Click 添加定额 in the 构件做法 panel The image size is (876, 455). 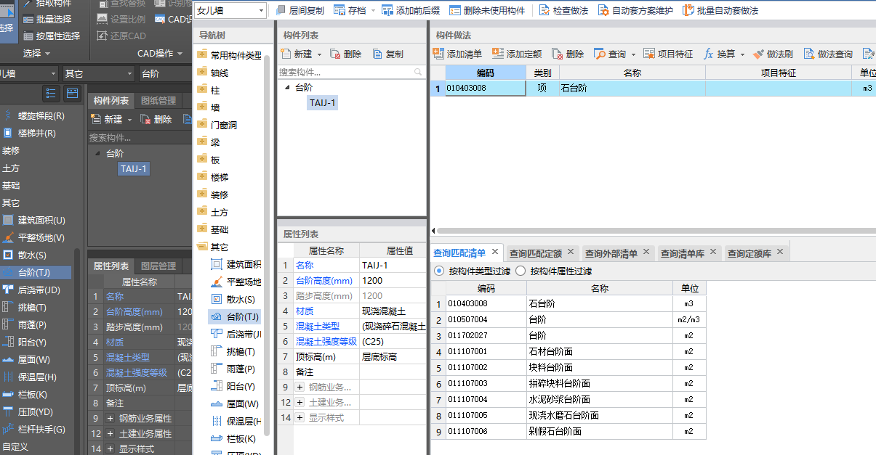[517, 54]
